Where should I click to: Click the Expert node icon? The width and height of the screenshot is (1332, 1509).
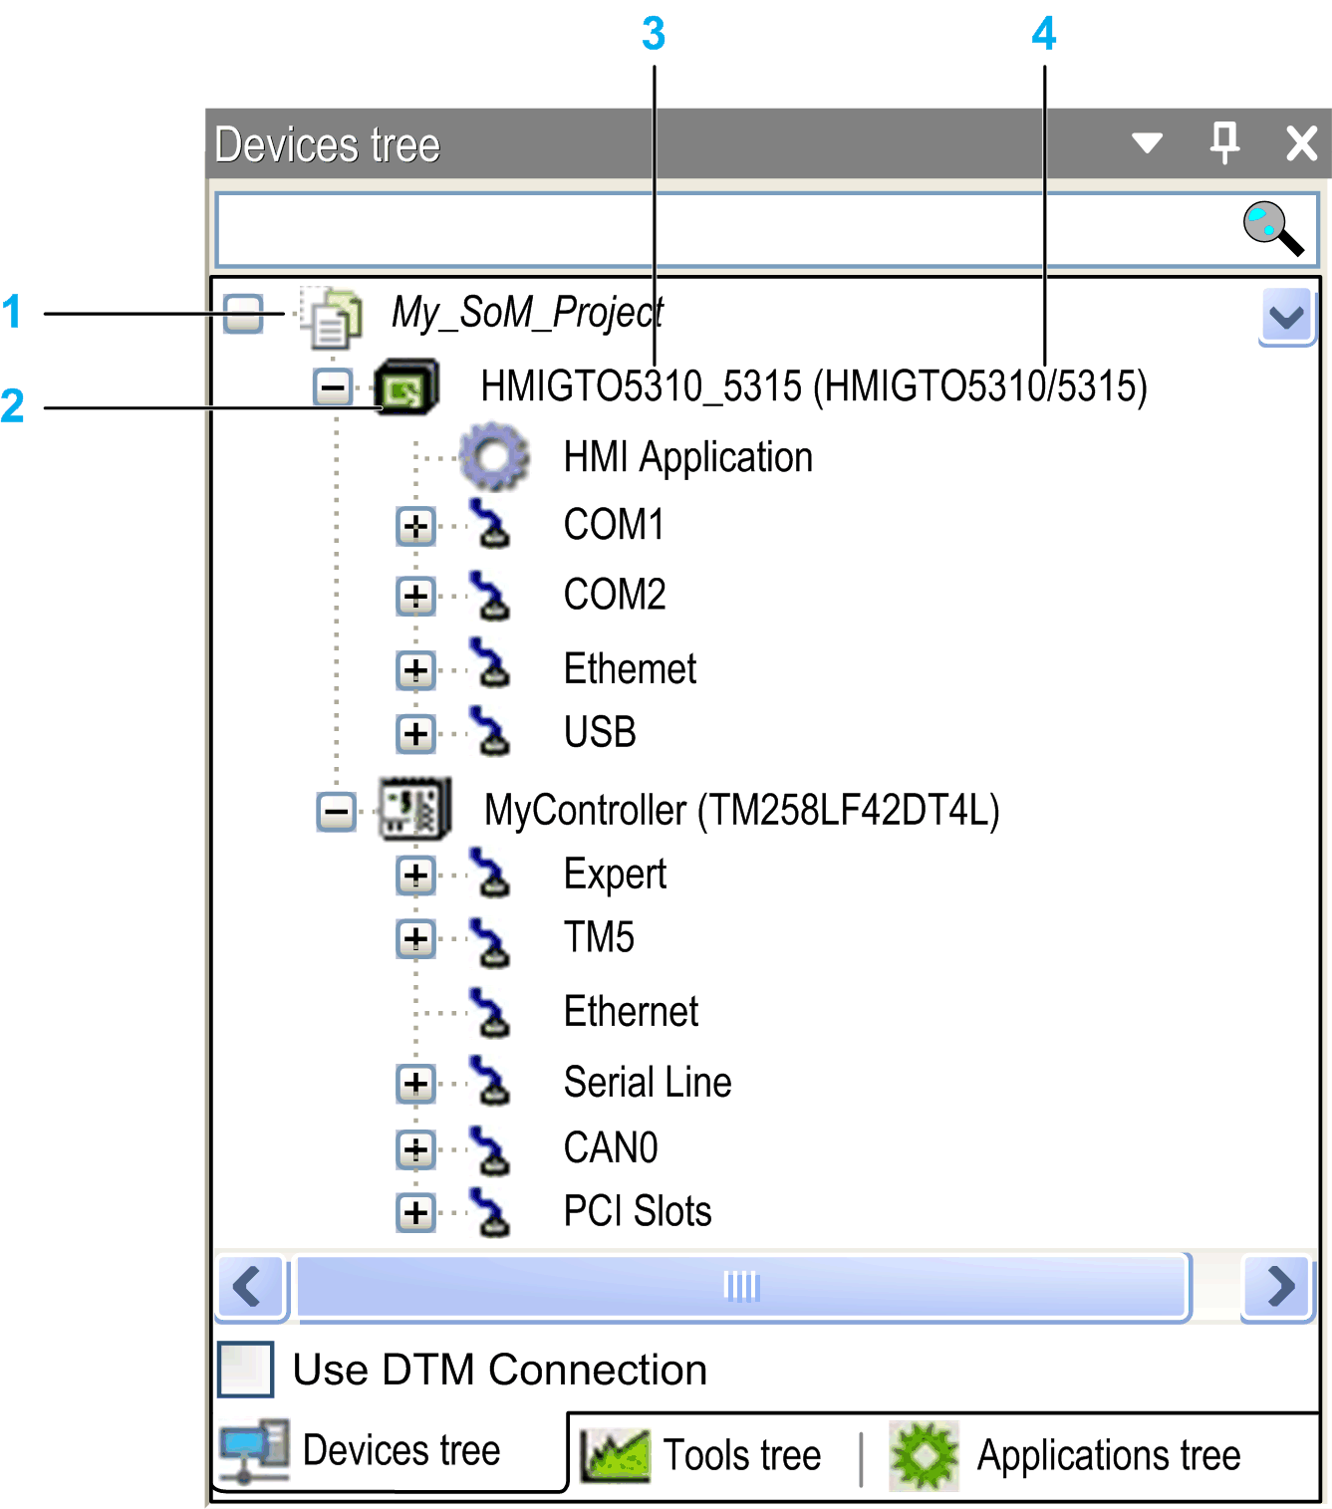[489, 873]
